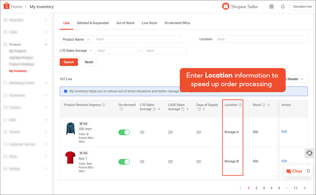Click the Silk shirt product thumbnail
The image size is (316, 195).
click(x=70, y=129)
